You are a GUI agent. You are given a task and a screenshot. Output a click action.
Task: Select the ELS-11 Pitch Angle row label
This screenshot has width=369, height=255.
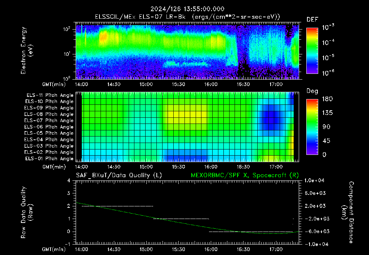50,95
